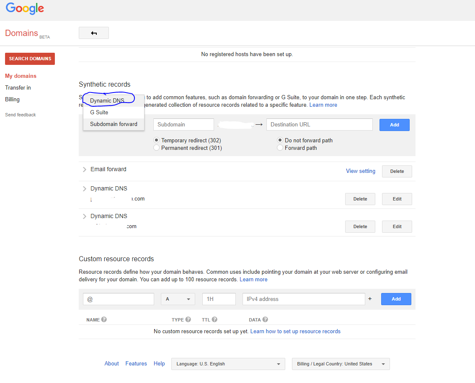Open the About footer link
Screen dimensions: 475x383
click(x=111, y=364)
